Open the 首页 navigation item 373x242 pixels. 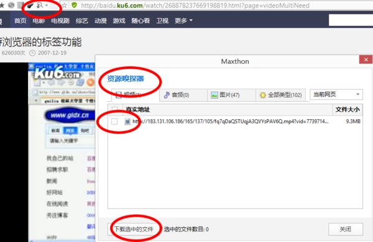coord(21,20)
